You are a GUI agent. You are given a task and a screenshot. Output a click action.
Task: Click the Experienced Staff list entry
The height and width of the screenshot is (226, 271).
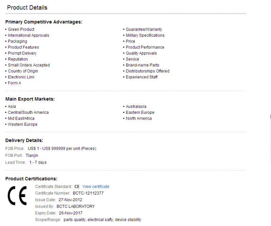[x=142, y=77]
